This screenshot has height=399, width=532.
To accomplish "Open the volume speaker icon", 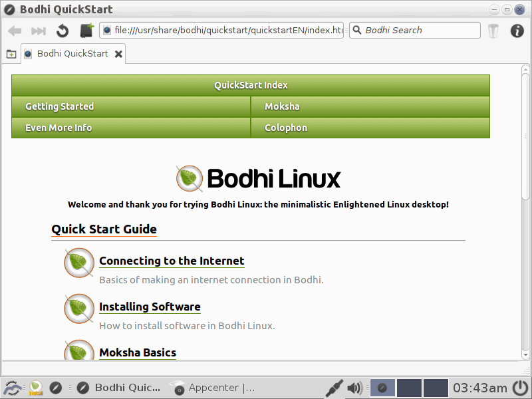I will pyautogui.click(x=355, y=388).
